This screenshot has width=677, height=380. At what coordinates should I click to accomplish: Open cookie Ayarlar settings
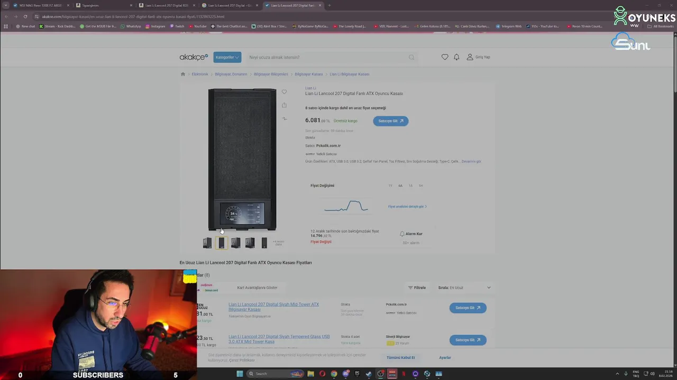pyautogui.click(x=445, y=357)
